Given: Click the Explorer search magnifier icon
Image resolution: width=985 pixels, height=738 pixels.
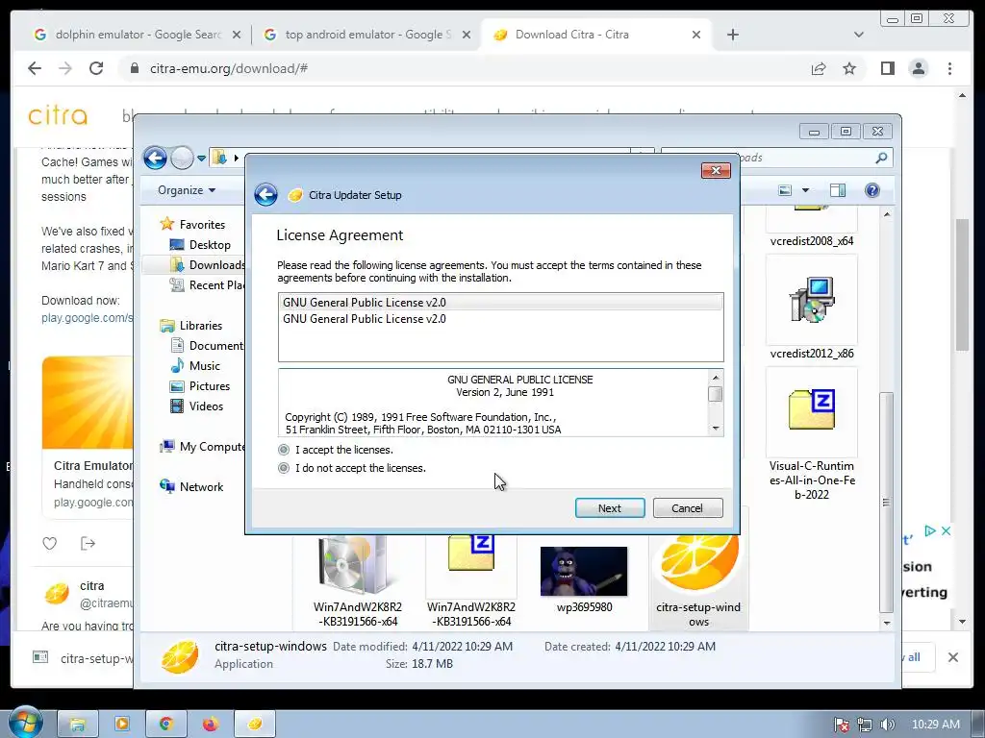Looking at the screenshot, I should pos(881,158).
